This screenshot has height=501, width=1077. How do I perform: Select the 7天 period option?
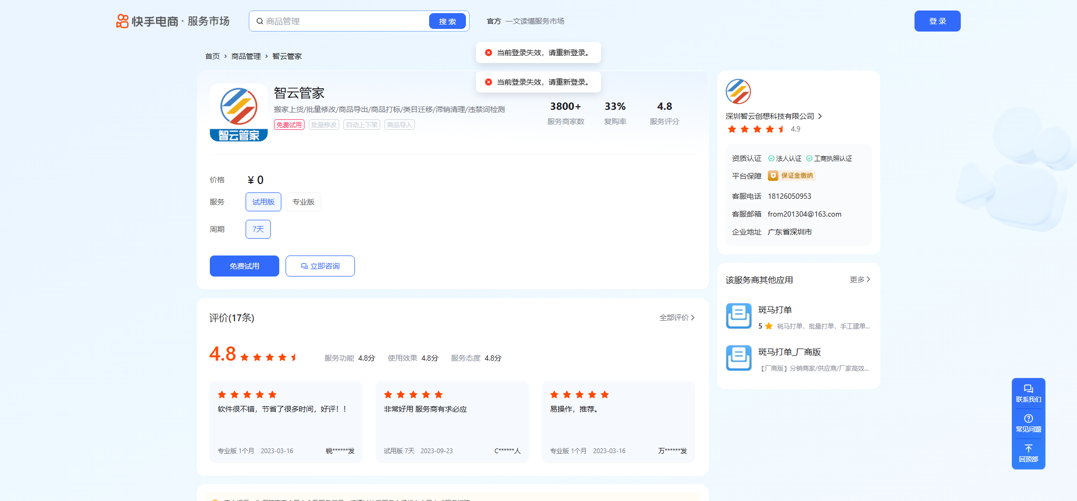pos(258,229)
